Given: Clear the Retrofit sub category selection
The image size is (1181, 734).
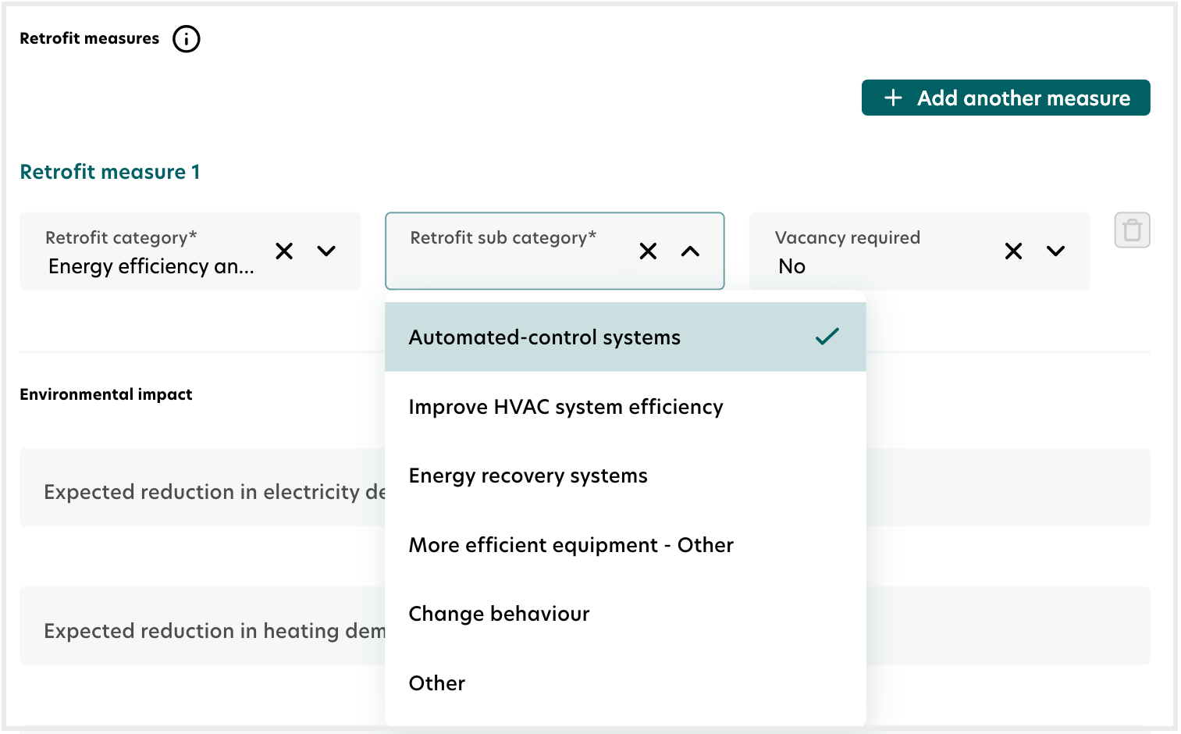Looking at the screenshot, I should (x=648, y=251).
